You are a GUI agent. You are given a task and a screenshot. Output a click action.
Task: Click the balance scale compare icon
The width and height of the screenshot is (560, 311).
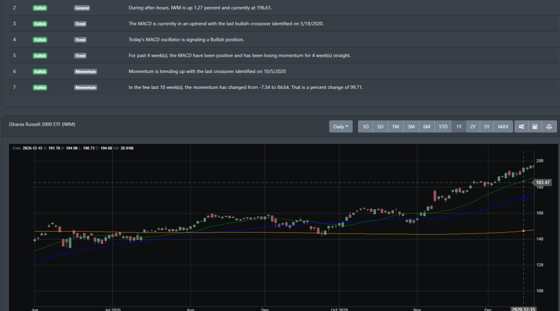point(549,127)
